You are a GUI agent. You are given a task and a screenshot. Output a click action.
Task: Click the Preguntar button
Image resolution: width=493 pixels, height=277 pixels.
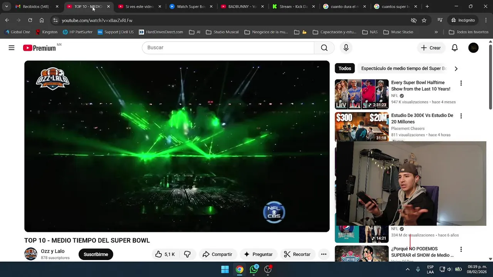coord(258,254)
